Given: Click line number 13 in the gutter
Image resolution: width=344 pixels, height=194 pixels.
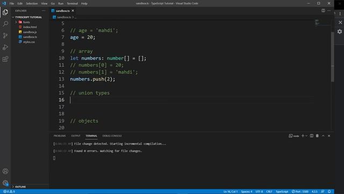Looking at the screenshot, I should click(x=61, y=79).
